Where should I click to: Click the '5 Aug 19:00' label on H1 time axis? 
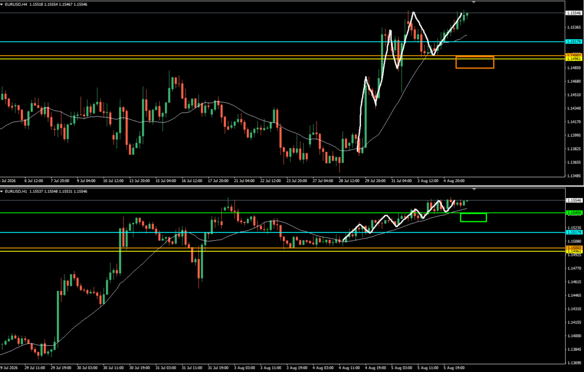(x=453, y=368)
